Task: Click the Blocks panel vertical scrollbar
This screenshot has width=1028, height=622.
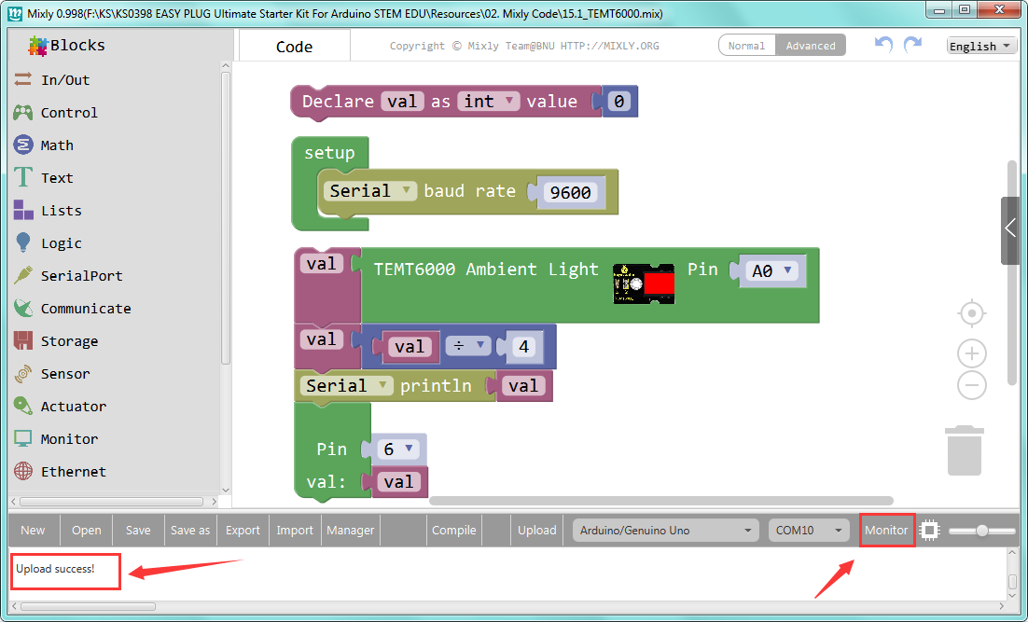Action: (x=226, y=218)
